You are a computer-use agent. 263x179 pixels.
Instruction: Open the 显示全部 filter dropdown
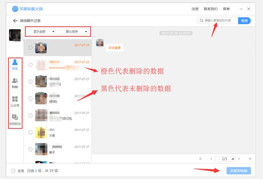[x=41, y=31]
